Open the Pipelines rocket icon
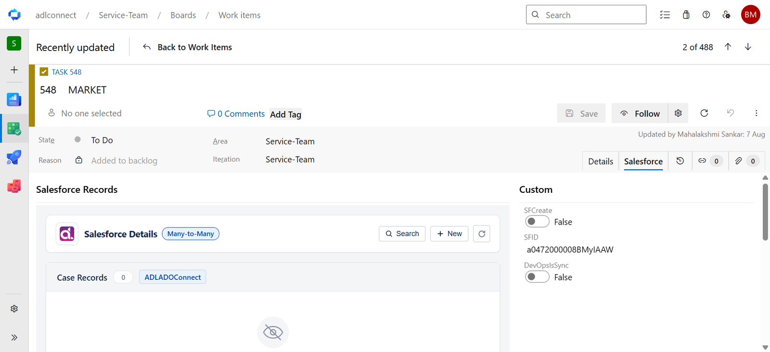This screenshot has width=770, height=352. click(x=14, y=157)
